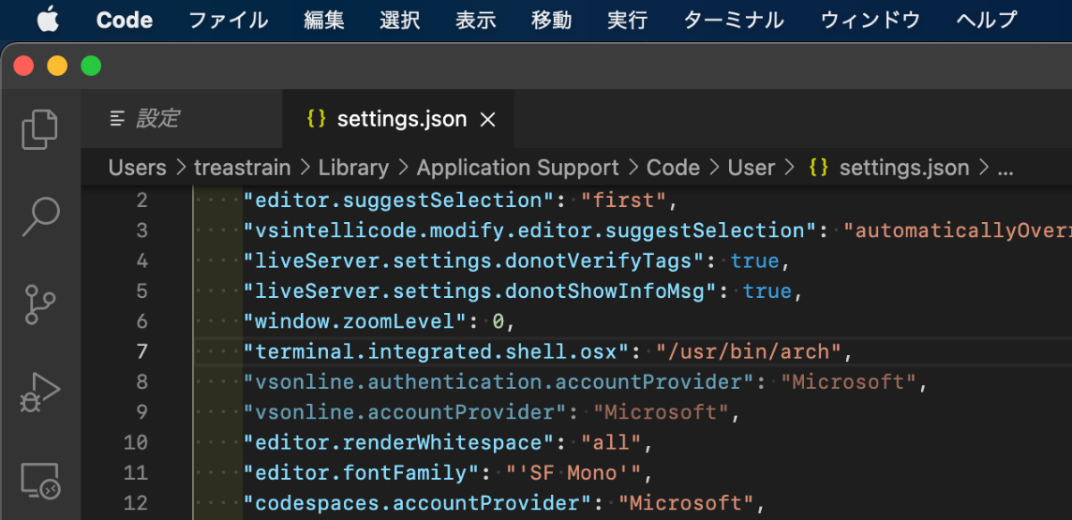Image resolution: width=1072 pixels, height=520 pixels.
Task: Switch to the 設定 tab
Action: point(157,119)
